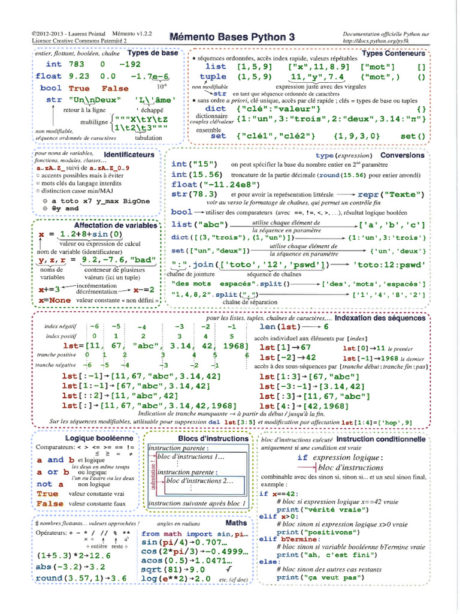The height and width of the screenshot is (614, 460).
Task: Click the empty "set()" example
Action: pyautogui.click(x=413, y=136)
